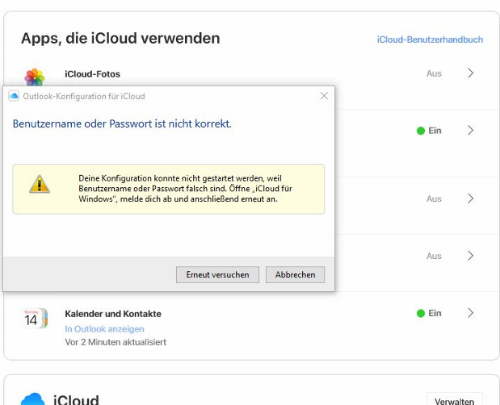Select the Kalender und Kontakte label
The width and height of the screenshot is (500, 405).
tap(113, 314)
